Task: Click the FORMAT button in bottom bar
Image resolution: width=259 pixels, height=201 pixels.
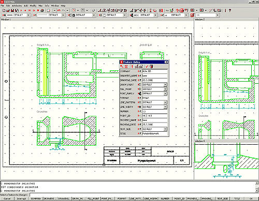Action: pos(122,198)
